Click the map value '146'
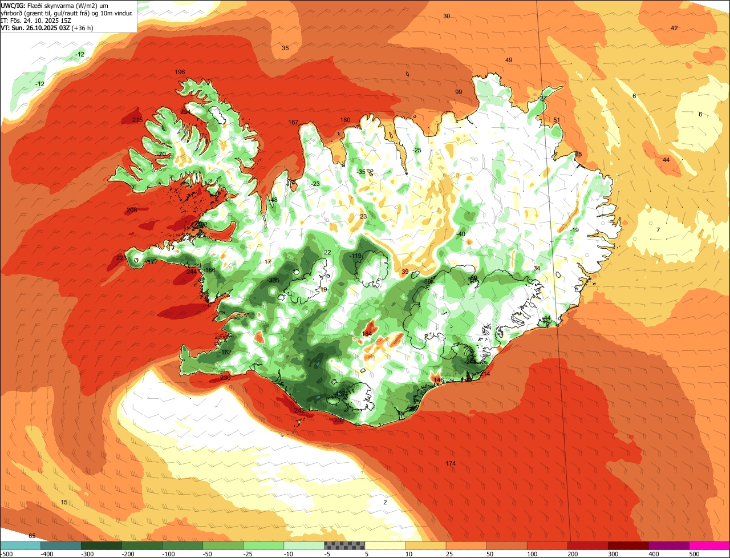 tap(439, 380)
